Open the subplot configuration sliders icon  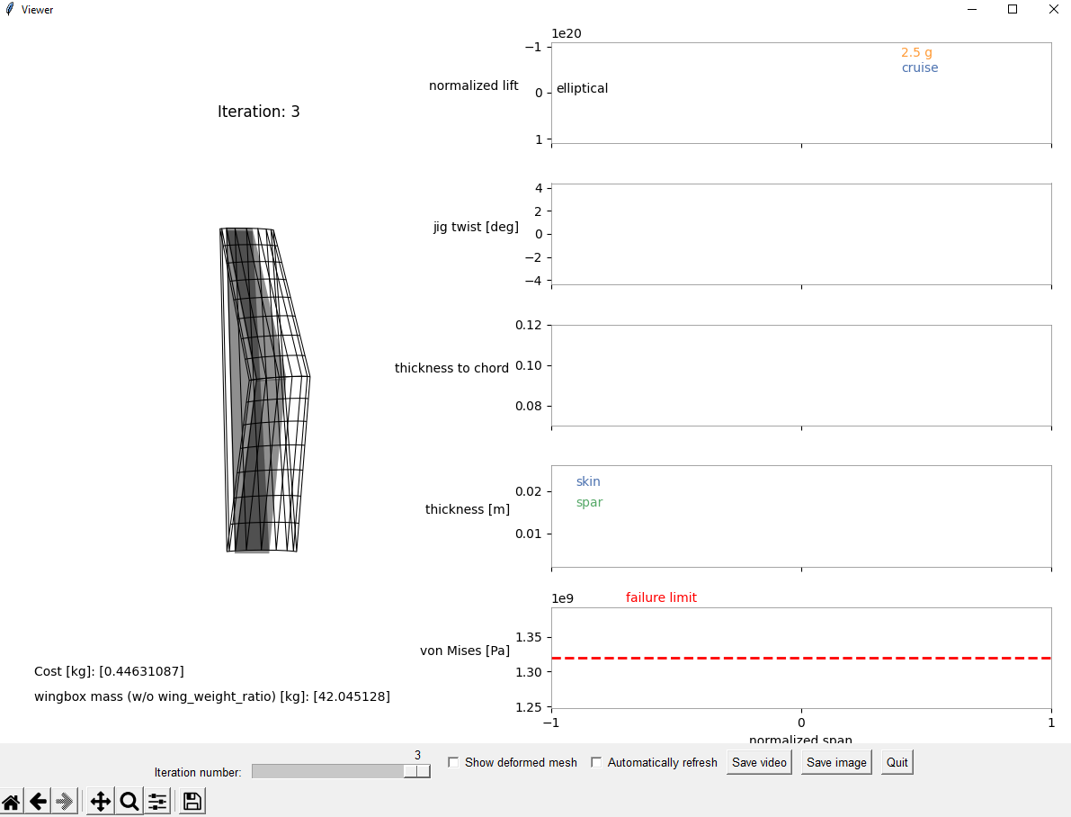click(157, 801)
